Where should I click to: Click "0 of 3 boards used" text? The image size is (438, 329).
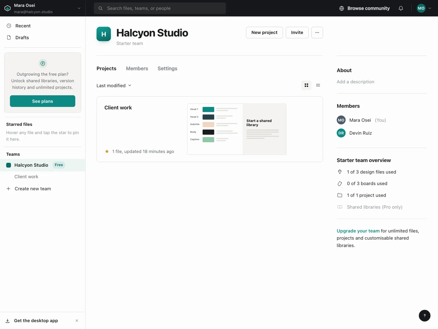click(367, 184)
